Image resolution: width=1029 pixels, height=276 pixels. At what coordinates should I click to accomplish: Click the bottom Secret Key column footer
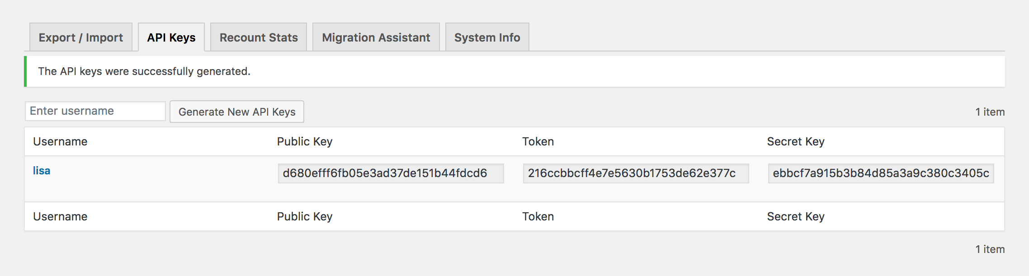796,216
